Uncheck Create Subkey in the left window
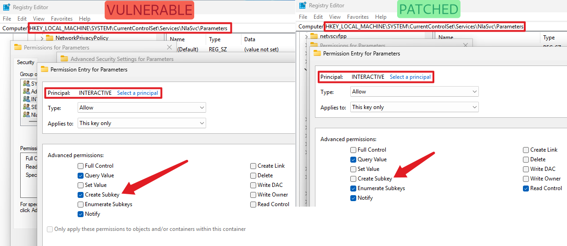This screenshot has width=567, height=246. point(81,195)
